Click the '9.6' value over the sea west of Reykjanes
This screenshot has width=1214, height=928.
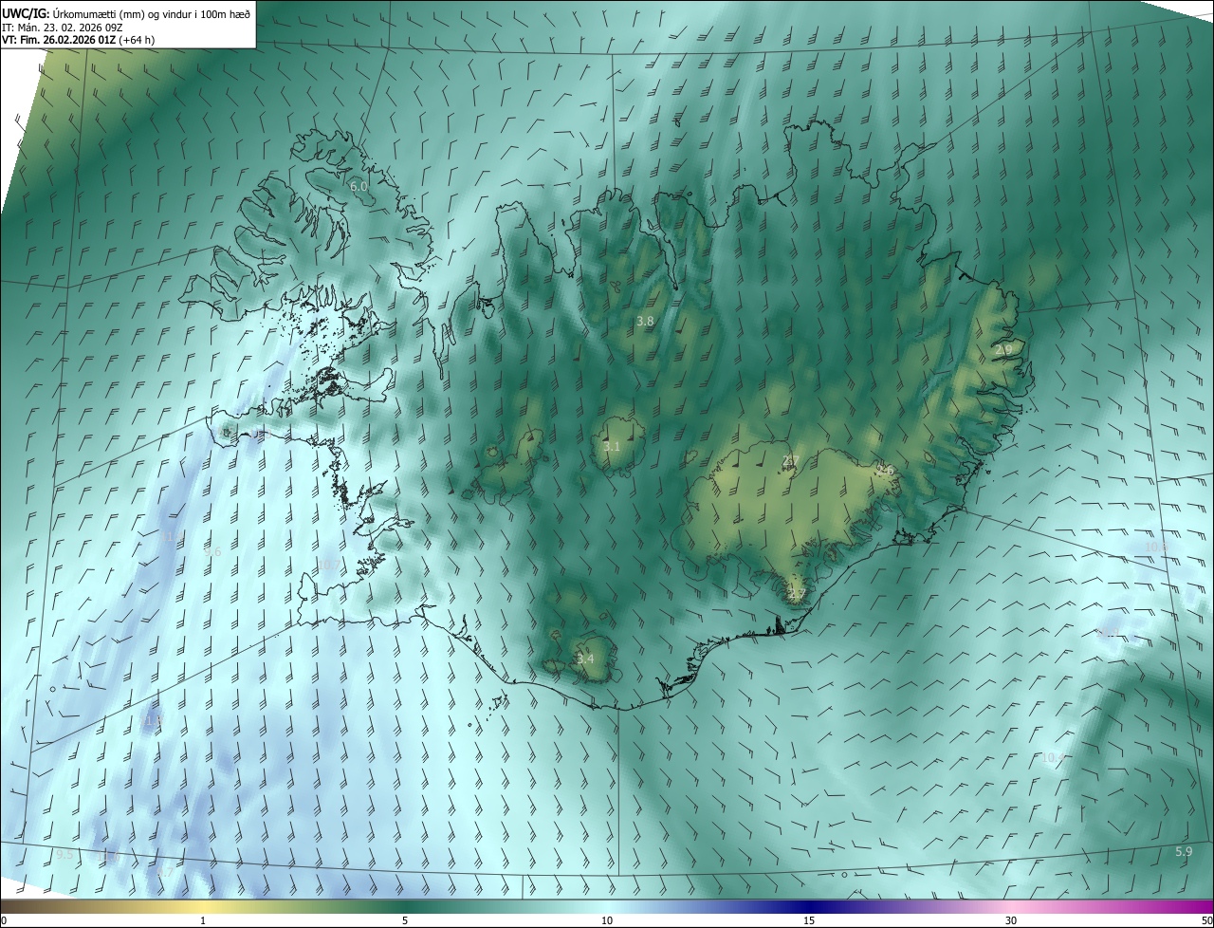pos(212,552)
